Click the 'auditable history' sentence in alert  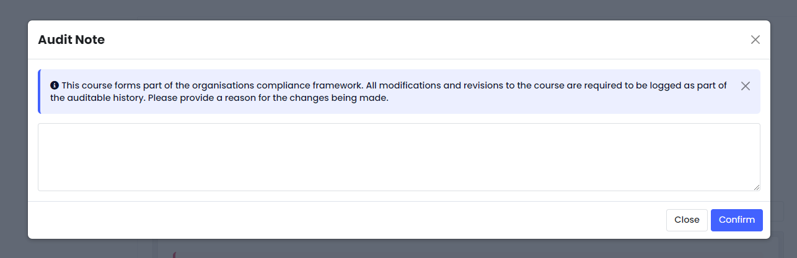click(x=219, y=98)
